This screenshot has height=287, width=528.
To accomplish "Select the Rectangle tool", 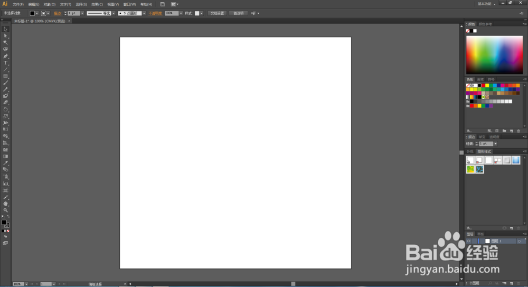I will pos(5,76).
